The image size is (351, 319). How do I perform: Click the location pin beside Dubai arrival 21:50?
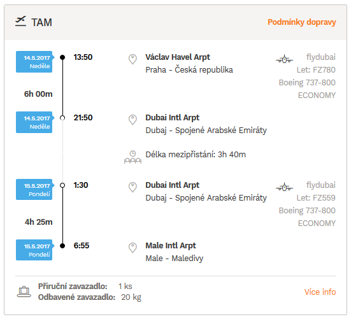pos(133,120)
